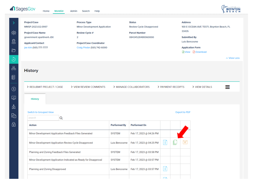
Task: Open green documents icon in Review Cycle Disapproved row
Action: click(175, 142)
